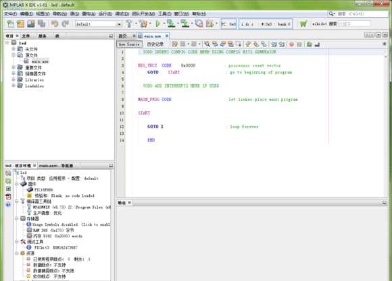392x281 pixels.
Task: Minimize the output panel with its corner button
Action: click(385, 203)
